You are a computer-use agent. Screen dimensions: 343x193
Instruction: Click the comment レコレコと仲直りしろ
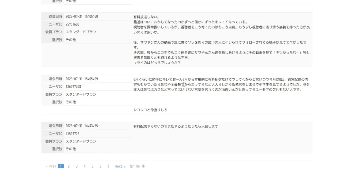click(x=150, y=110)
